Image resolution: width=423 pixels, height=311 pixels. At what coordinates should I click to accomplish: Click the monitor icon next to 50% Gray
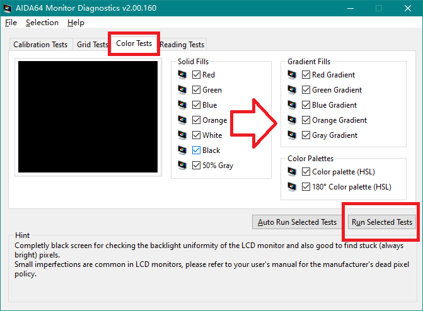[183, 166]
